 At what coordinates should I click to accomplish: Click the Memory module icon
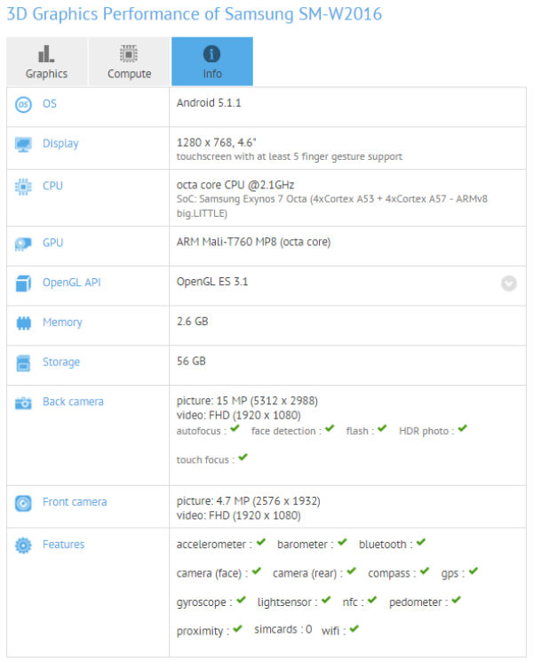(x=24, y=323)
